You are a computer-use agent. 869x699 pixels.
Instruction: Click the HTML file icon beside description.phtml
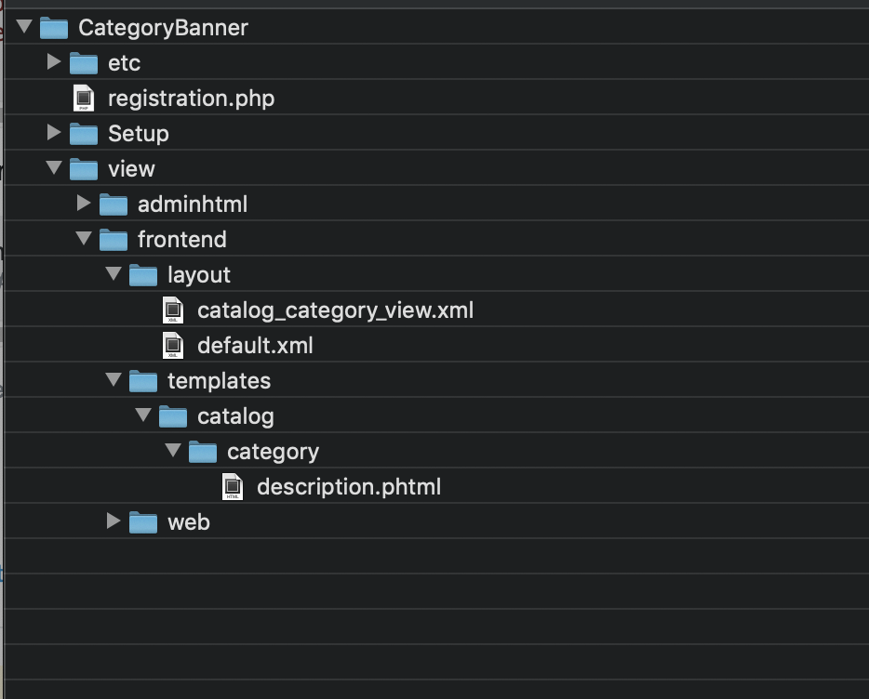233,485
